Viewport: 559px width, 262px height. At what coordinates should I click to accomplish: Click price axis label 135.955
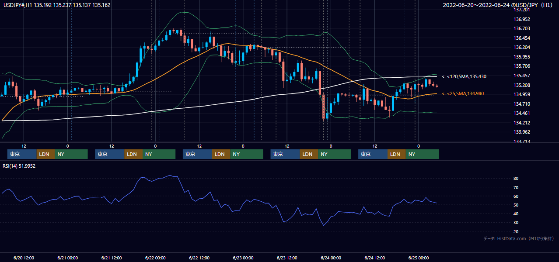pos(522,57)
